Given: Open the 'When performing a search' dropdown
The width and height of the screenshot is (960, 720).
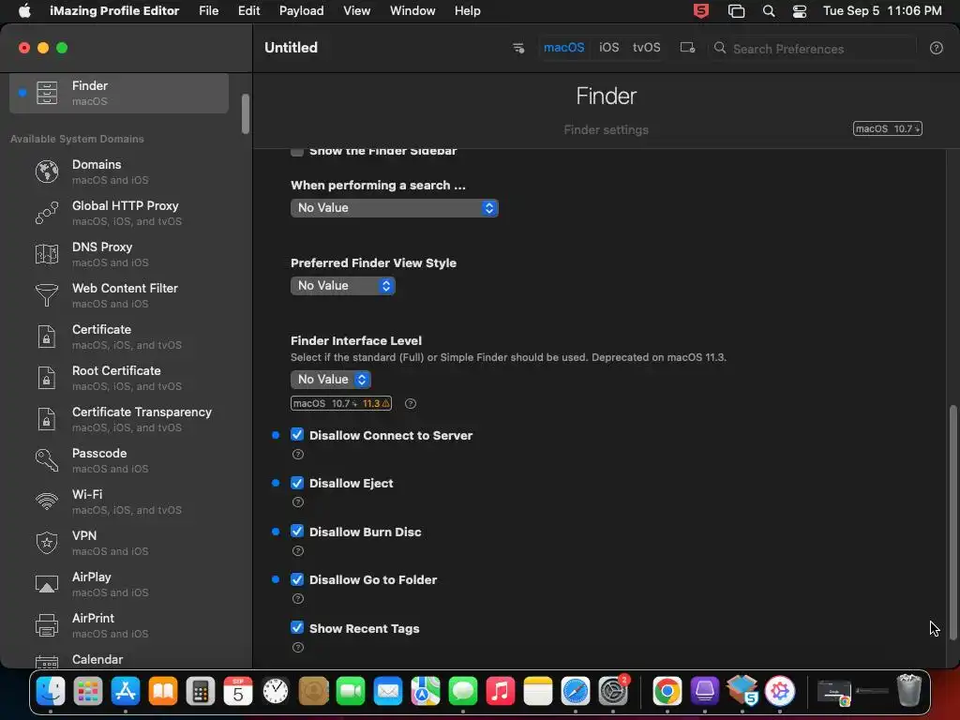Looking at the screenshot, I should click(x=395, y=208).
